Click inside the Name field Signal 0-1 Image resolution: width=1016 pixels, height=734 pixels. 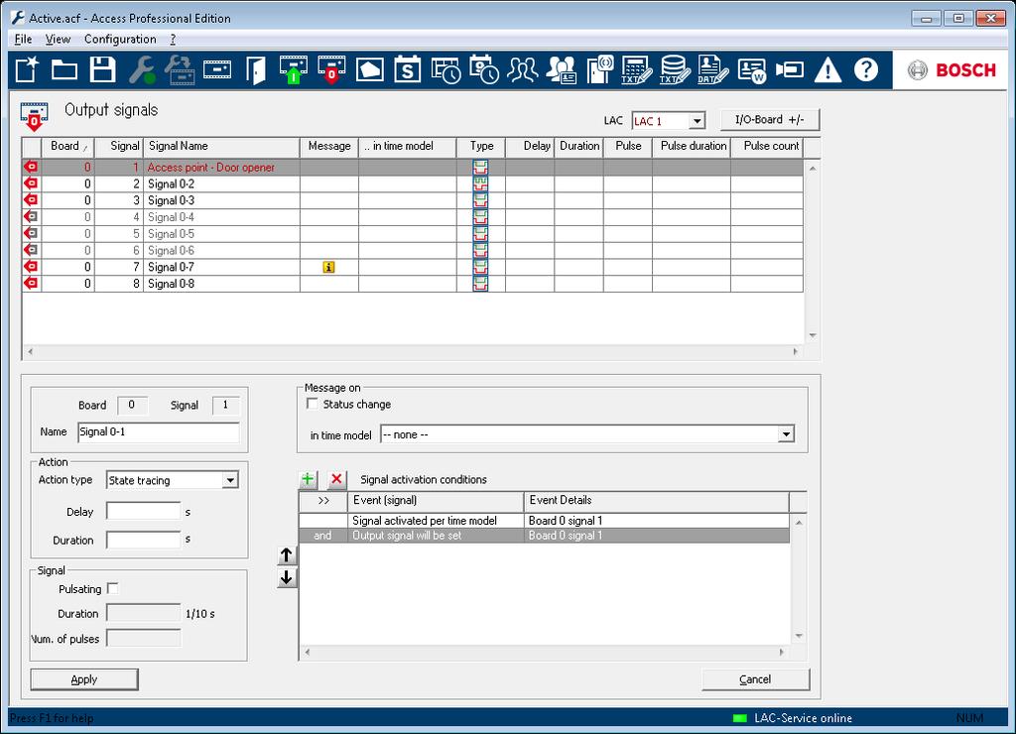click(158, 432)
